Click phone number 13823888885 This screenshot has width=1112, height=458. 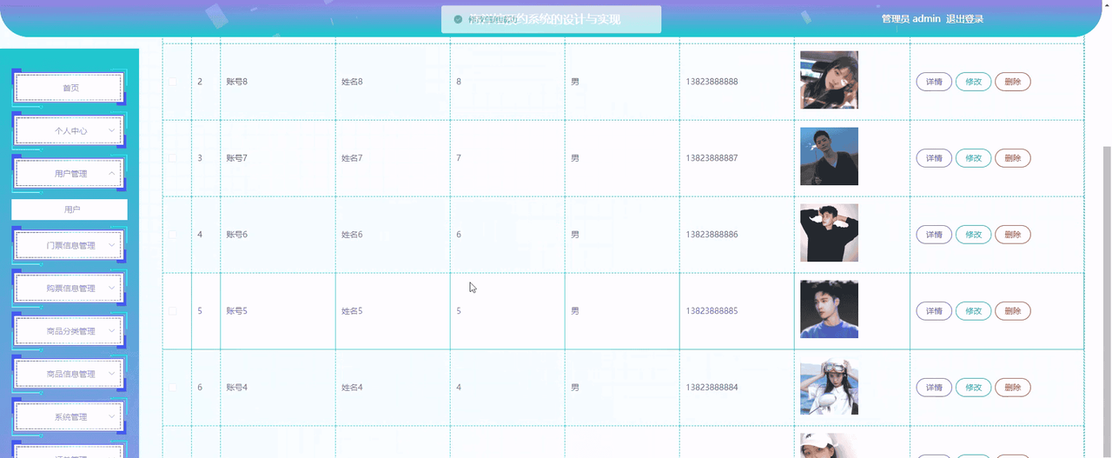[x=712, y=311]
